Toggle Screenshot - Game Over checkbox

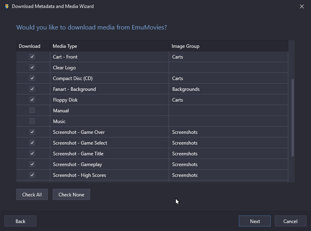[32, 132]
